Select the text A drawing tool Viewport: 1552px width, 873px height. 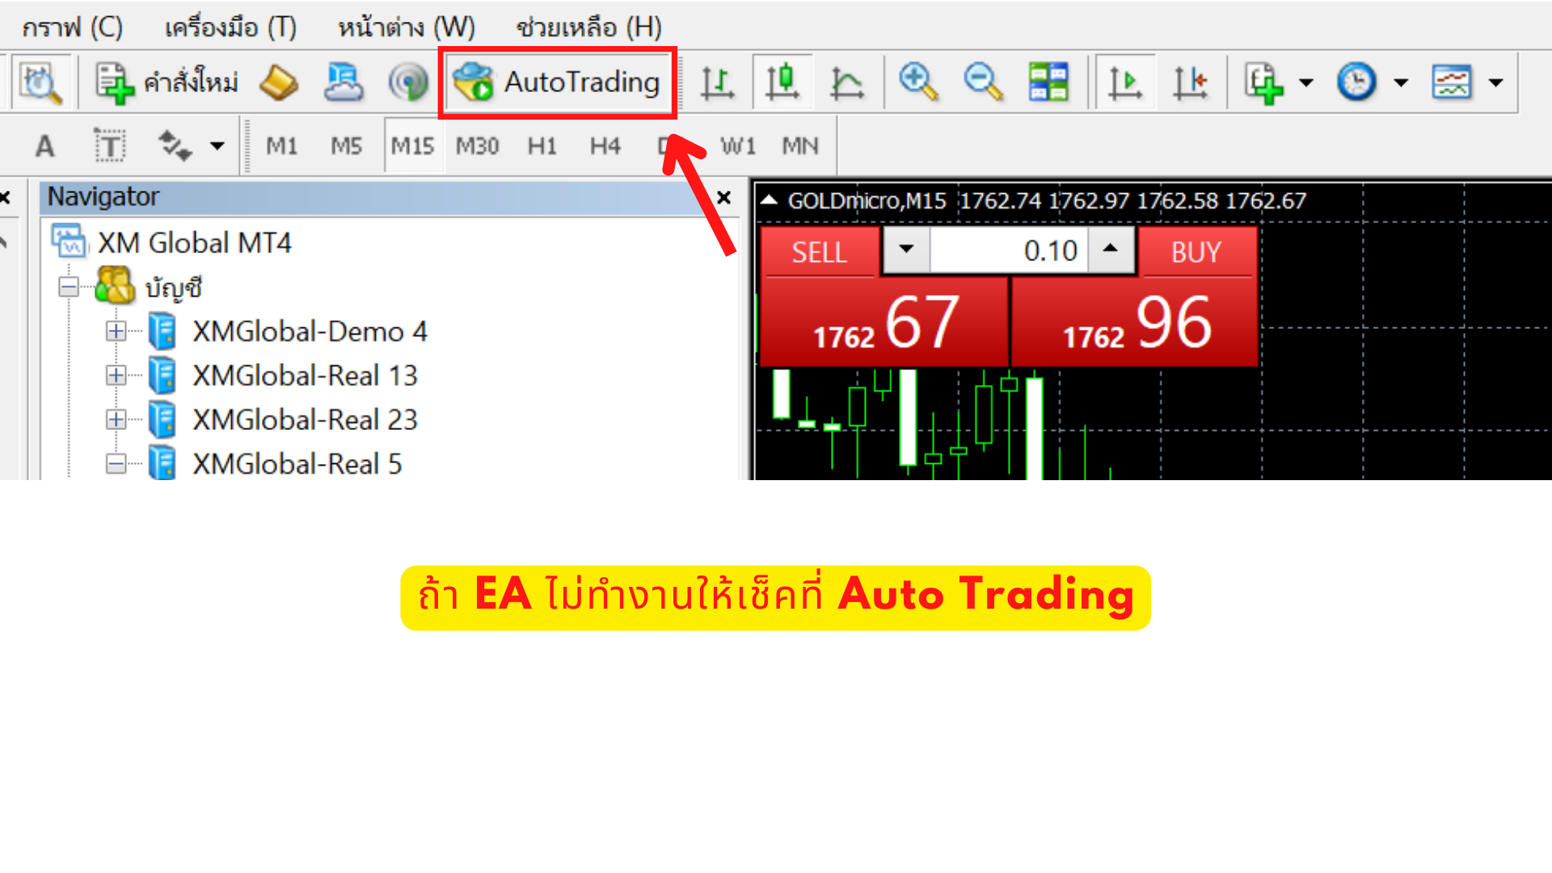click(x=45, y=146)
